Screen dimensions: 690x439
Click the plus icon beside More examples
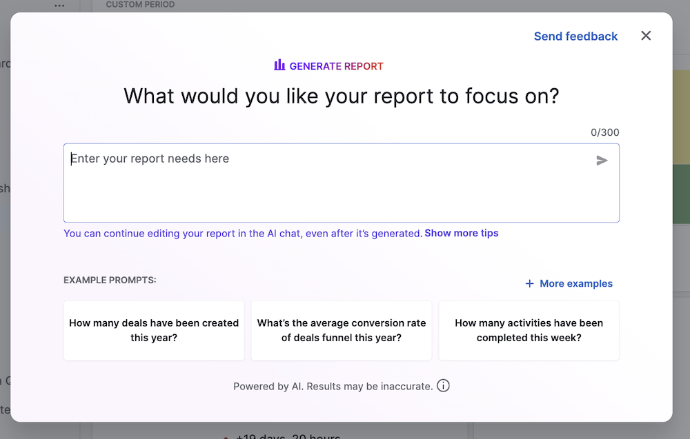pos(529,283)
